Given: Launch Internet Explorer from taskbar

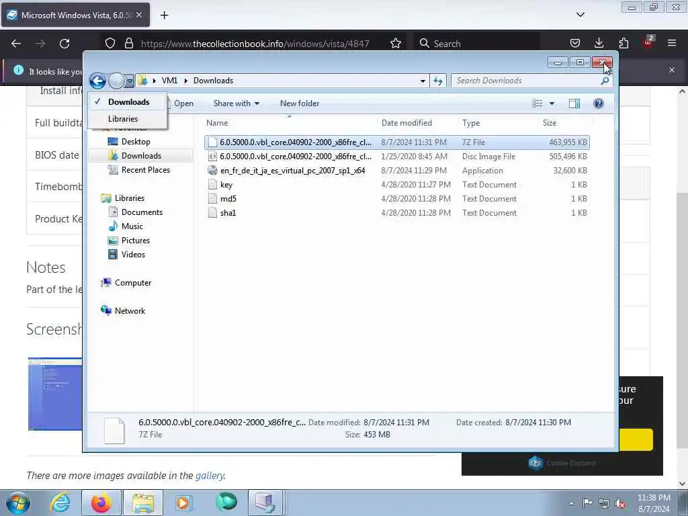Looking at the screenshot, I should [x=59, y=503].
